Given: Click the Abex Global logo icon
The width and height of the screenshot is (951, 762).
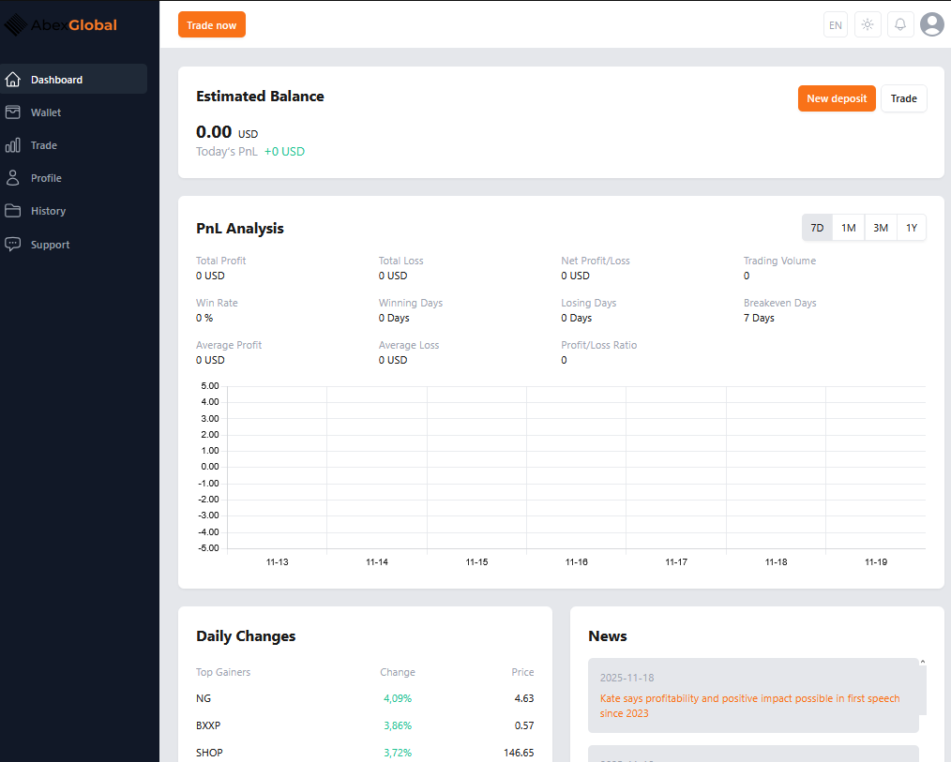Looking at the screenshot, I should 16,25.
